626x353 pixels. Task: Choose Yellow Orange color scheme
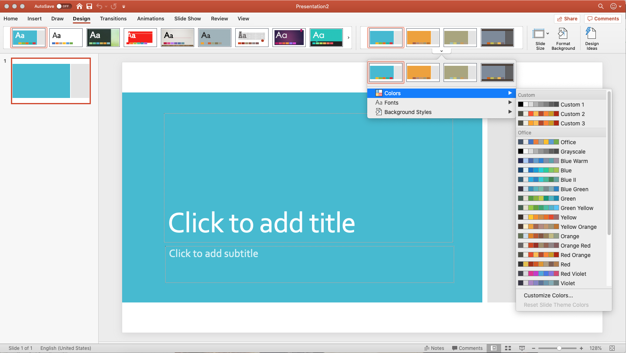[x=561, y=227]
